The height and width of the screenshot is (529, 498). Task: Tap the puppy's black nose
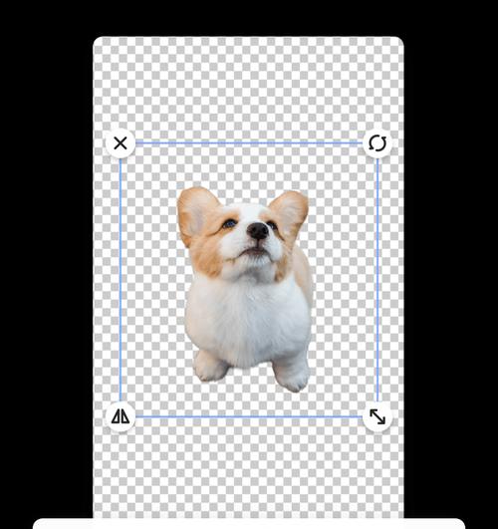pos(258,231)
